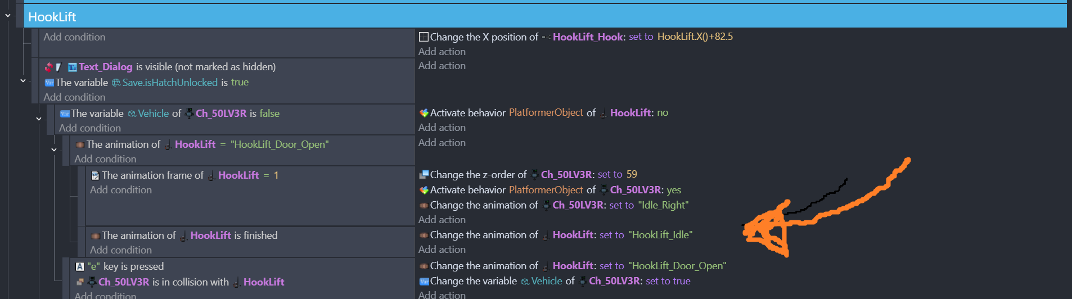The width and height of the screenshot is (1072, 299).
Task: Click the HookLift_Hook object icon in the X position action
Action: tap(546, 37)
